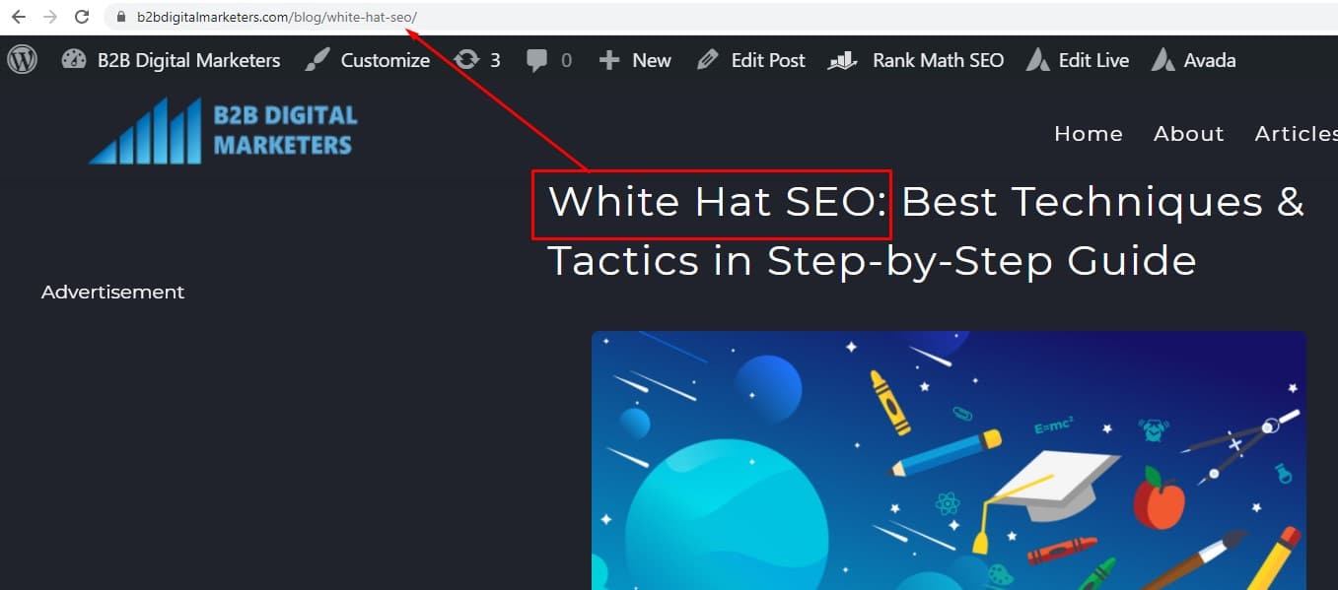Open the 3 pending updates
Image resolution: width=1338 pixels, height=590 pixels.
[x=495, y=60]
